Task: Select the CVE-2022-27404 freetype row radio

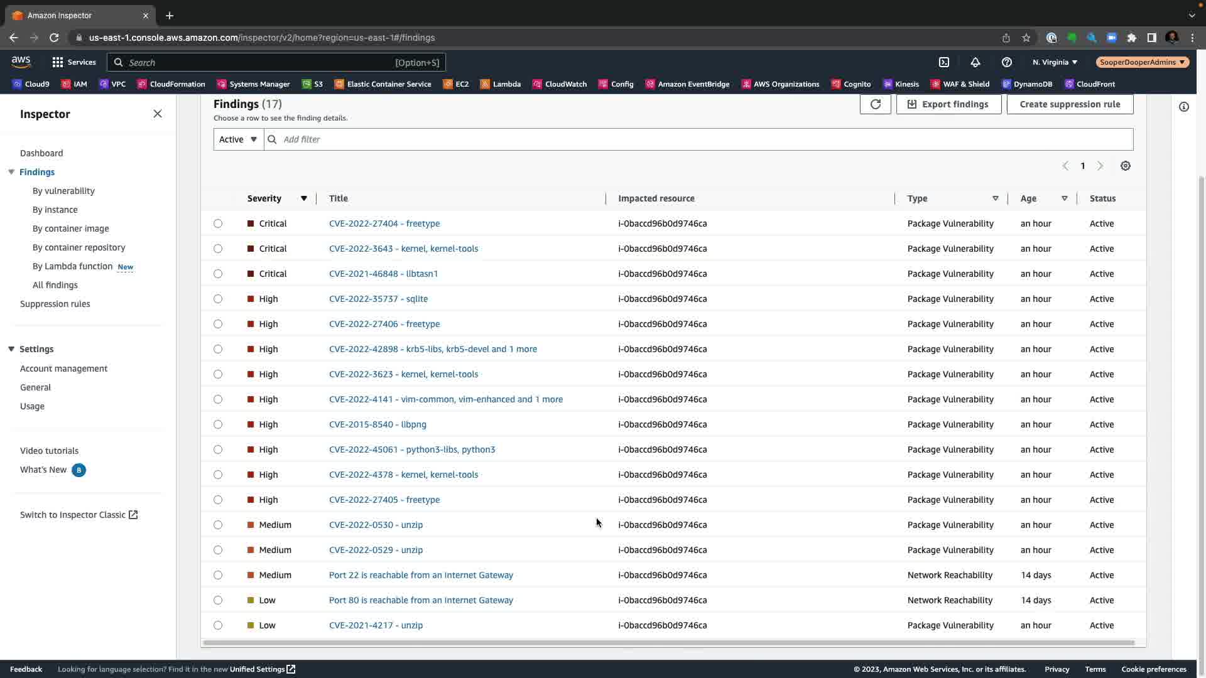Action: [218, 223]
